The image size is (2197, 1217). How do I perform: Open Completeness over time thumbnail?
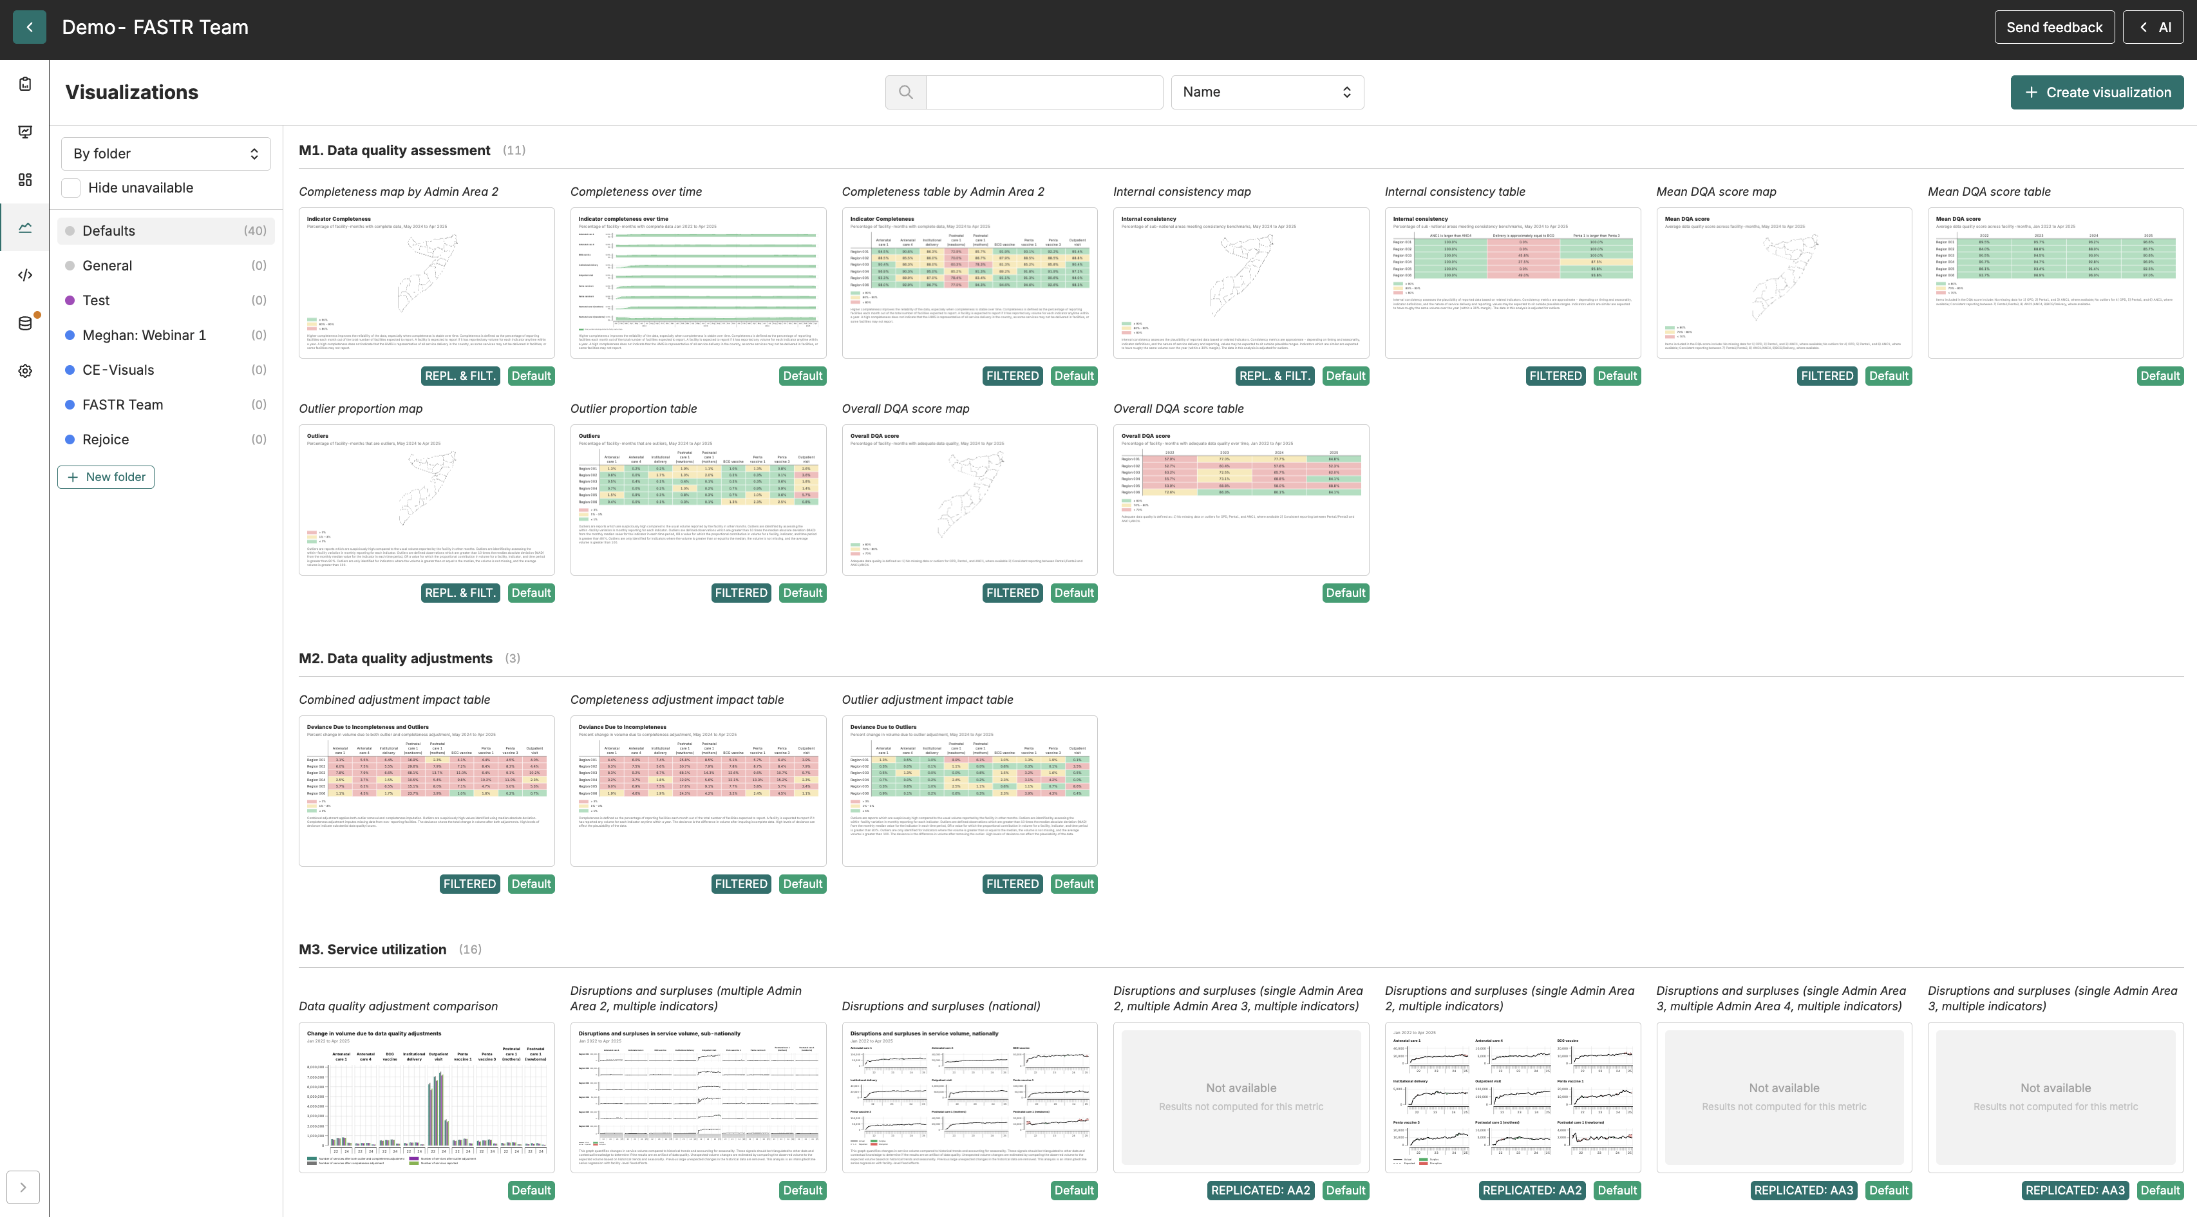coord(699,283)
